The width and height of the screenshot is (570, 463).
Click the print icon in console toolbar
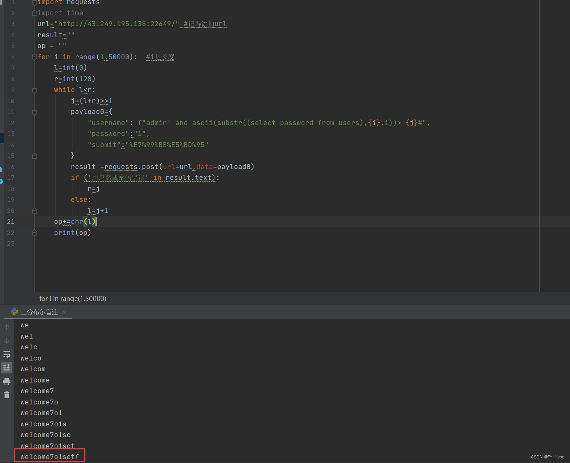[x=7, y=381]
